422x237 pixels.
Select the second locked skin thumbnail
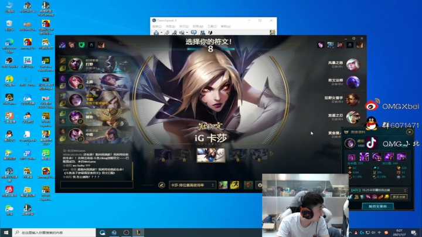(185, 155)
